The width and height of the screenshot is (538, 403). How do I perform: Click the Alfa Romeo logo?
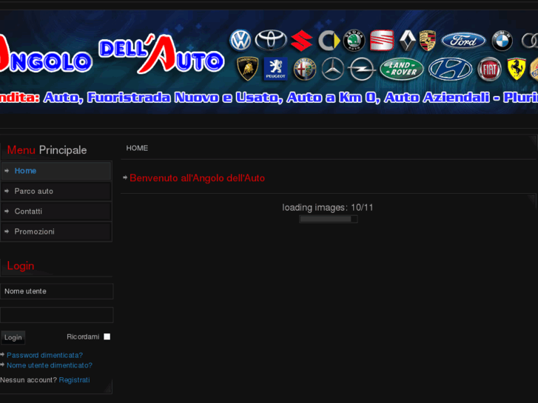point(305,69)
